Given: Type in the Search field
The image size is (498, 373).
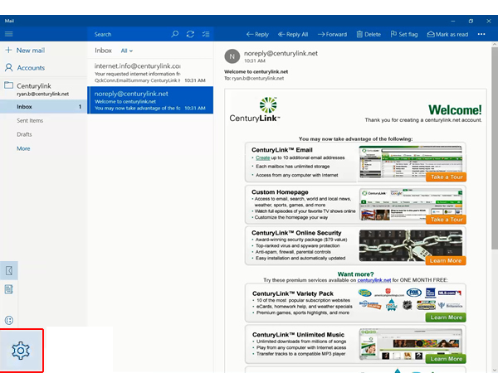Looking at the screenshot, I should [129, 34].
